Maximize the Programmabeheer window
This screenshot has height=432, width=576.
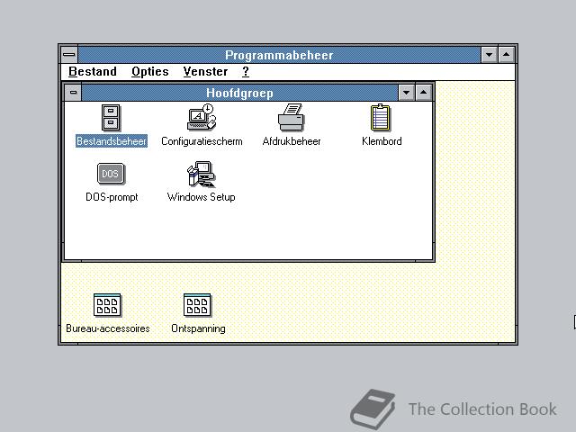506,55
